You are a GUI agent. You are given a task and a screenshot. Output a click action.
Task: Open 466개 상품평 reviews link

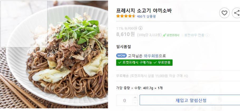point(146,16)
